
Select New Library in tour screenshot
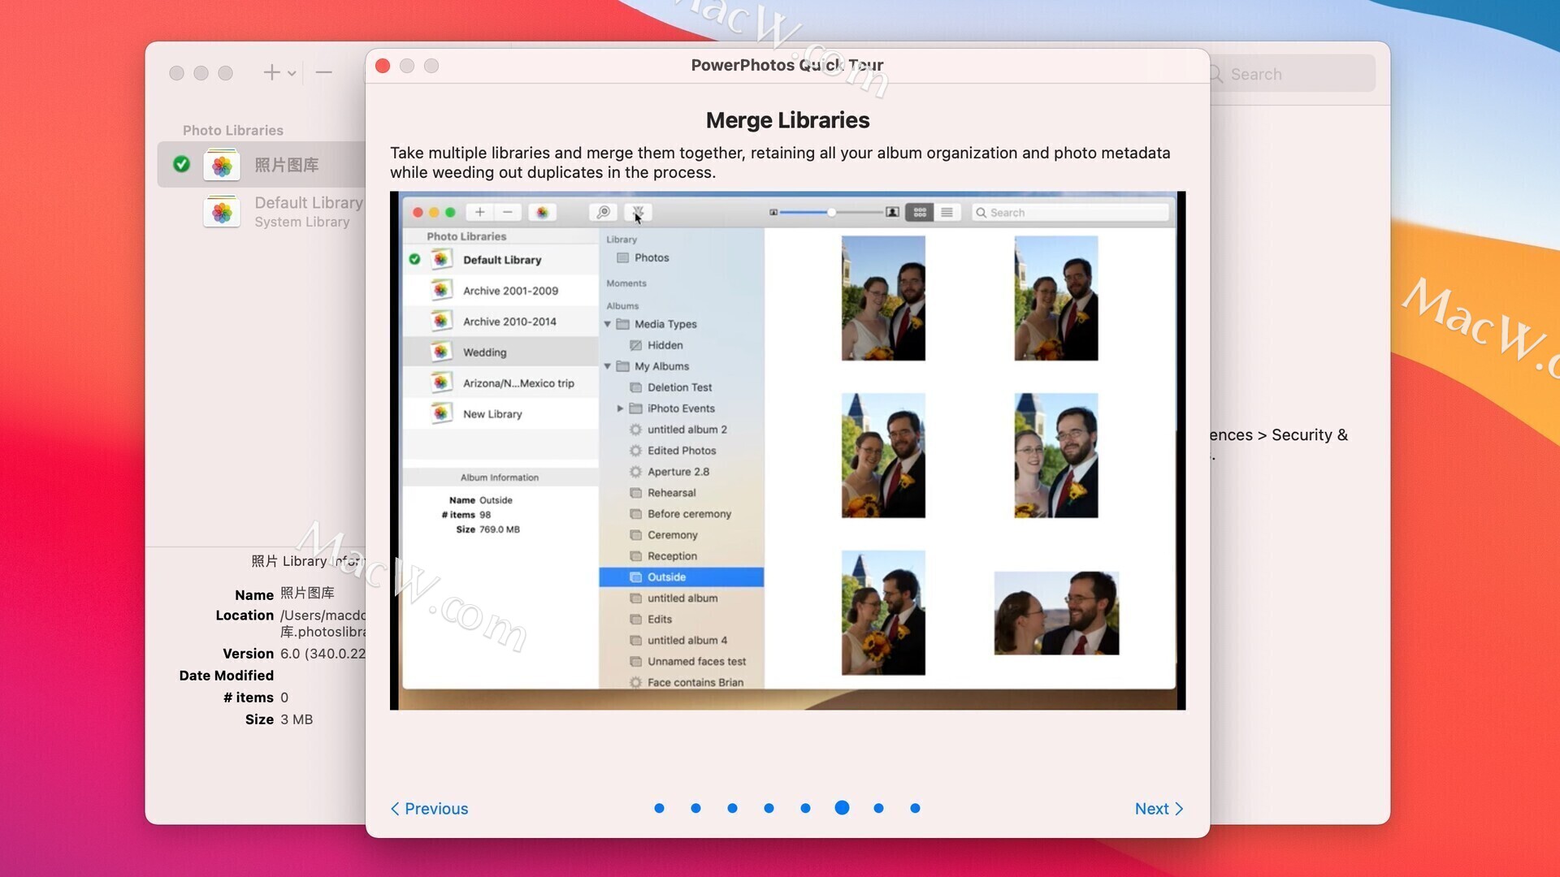500,414
